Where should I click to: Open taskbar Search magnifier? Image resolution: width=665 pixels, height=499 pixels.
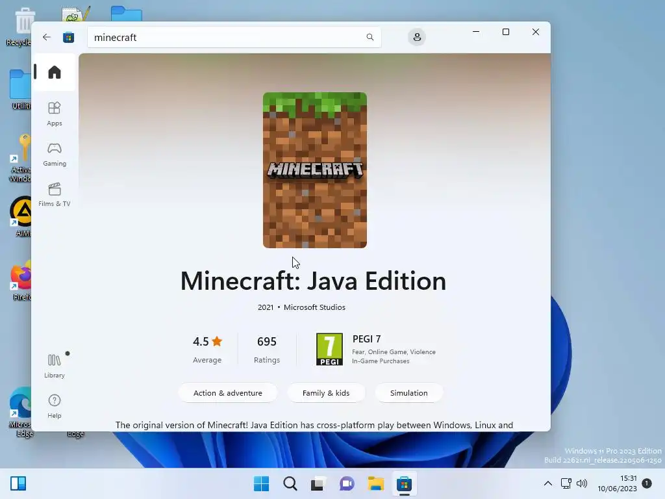point(290,483)
